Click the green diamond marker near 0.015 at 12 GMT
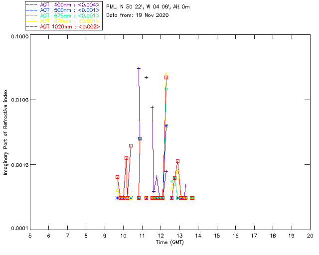This screenshot has height=255, width=319. [x=166, y=89]
